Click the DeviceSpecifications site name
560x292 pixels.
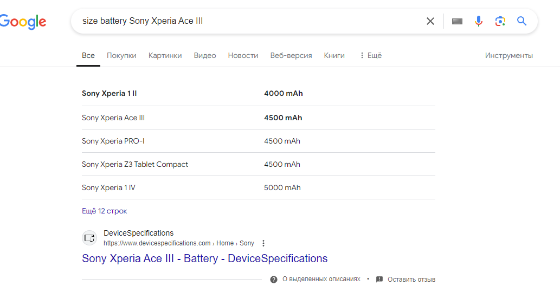point(139,233)
